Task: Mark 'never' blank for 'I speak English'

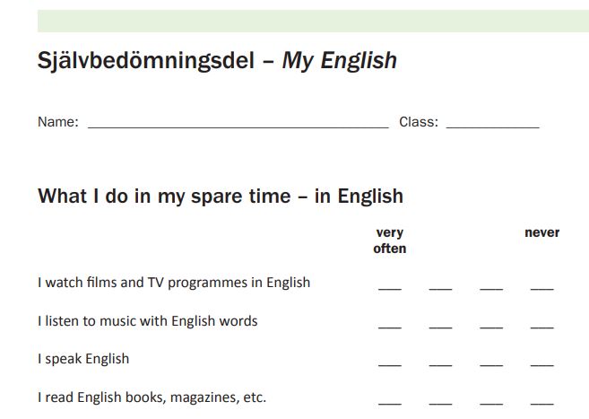Action: (x=541, y=362)
